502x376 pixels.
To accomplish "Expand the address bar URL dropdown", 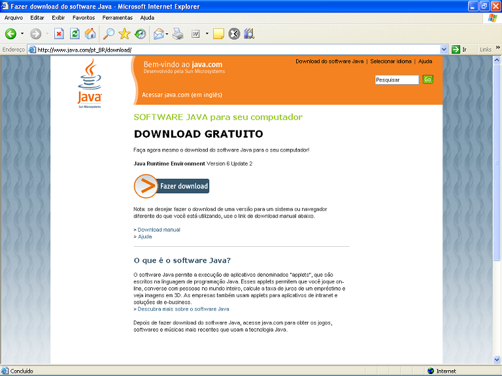I will (x=444, y=50).
